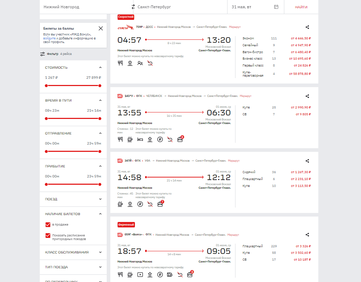Open Маршрут link for train 759Р
Screen dimensions: 361x282
[x=235, y=27]
